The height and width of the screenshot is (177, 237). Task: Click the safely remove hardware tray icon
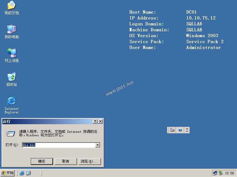[x=220, y=173]
